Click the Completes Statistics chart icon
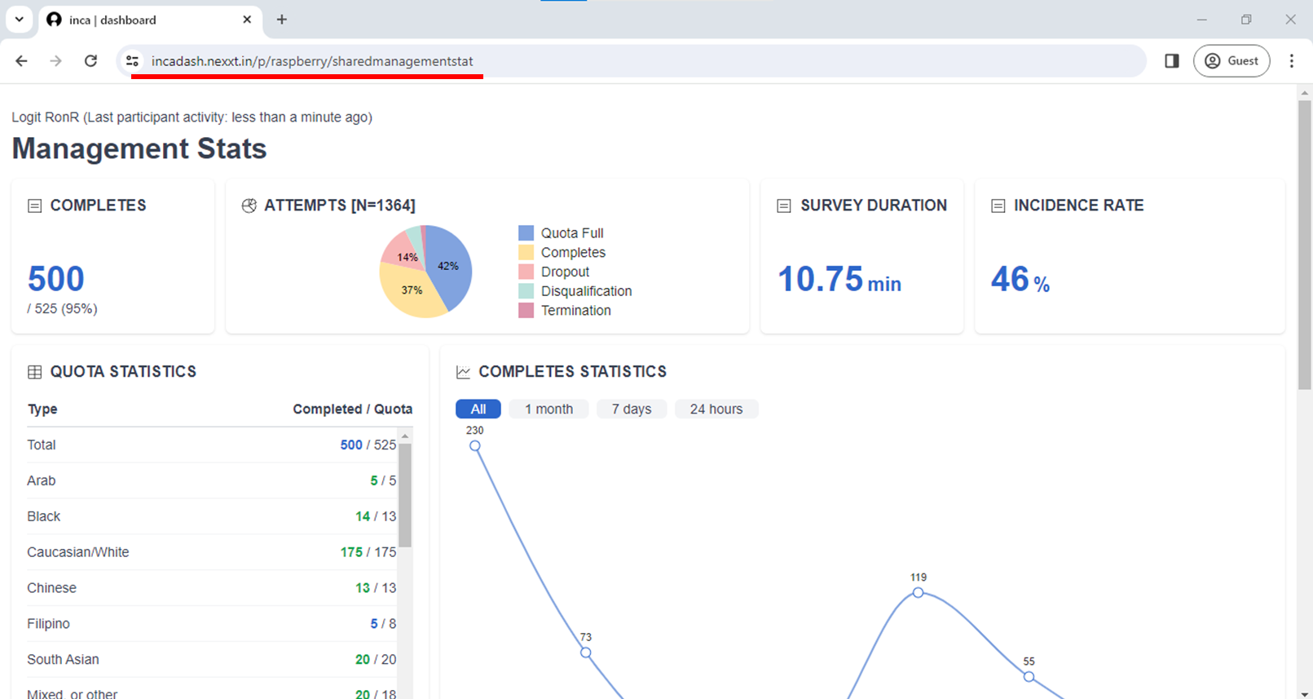This screenshot has height=699, width=1313. (463, 373)
